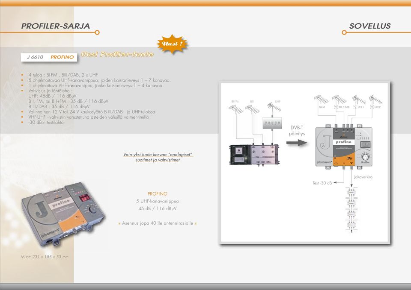Image resolution: width=411 pixels, height=290 pixels.
Task: Click the "SOVELLUS" heading
Action: (x=370, y=26)
